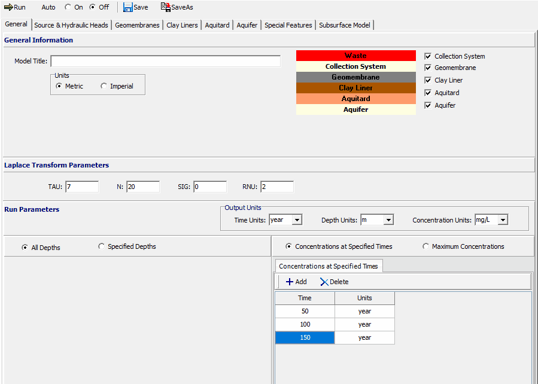This screenshot has width=538, height=384.
Task: Click the Add plus icon
Action: point(290,282)
